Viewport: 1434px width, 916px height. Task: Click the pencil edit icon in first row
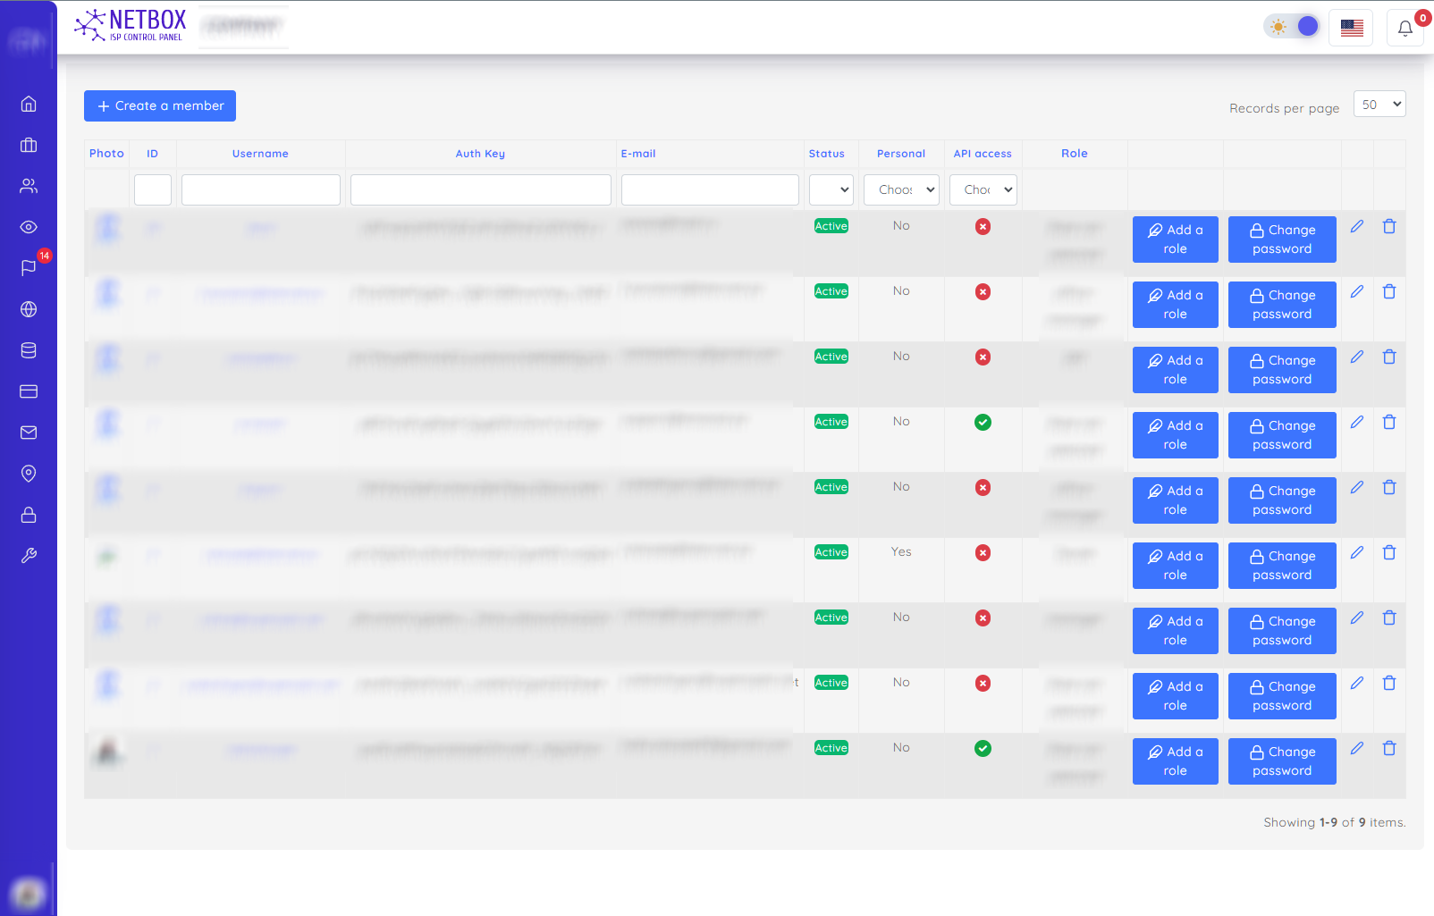click(1357, 227)
